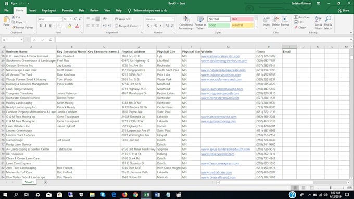Apply the Neutral cell style
354x199 pixels.
(x=242, y=25)
